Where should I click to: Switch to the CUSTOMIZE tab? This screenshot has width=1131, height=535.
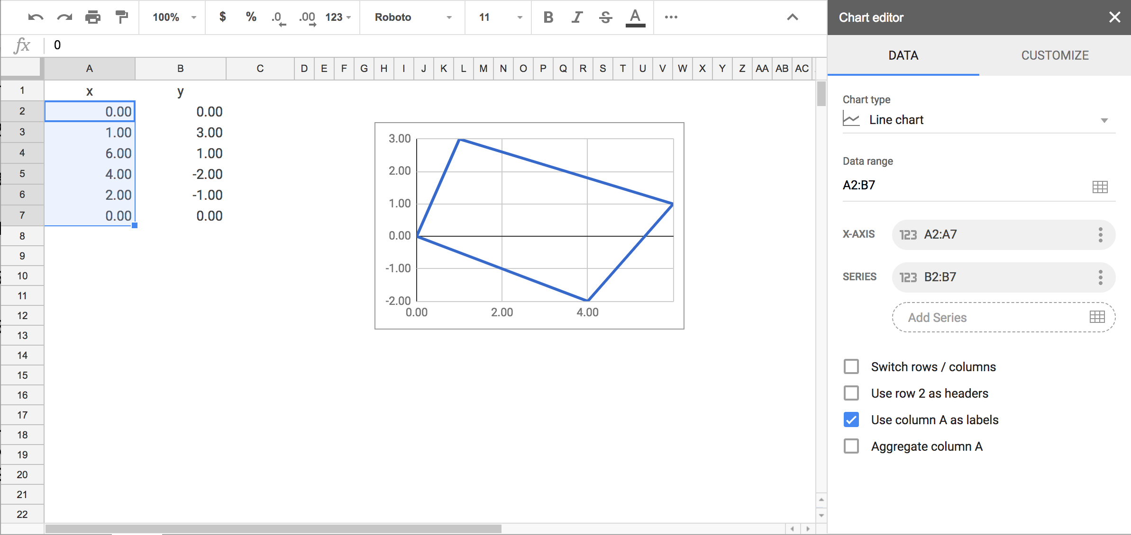click(x=1055, y=55)
